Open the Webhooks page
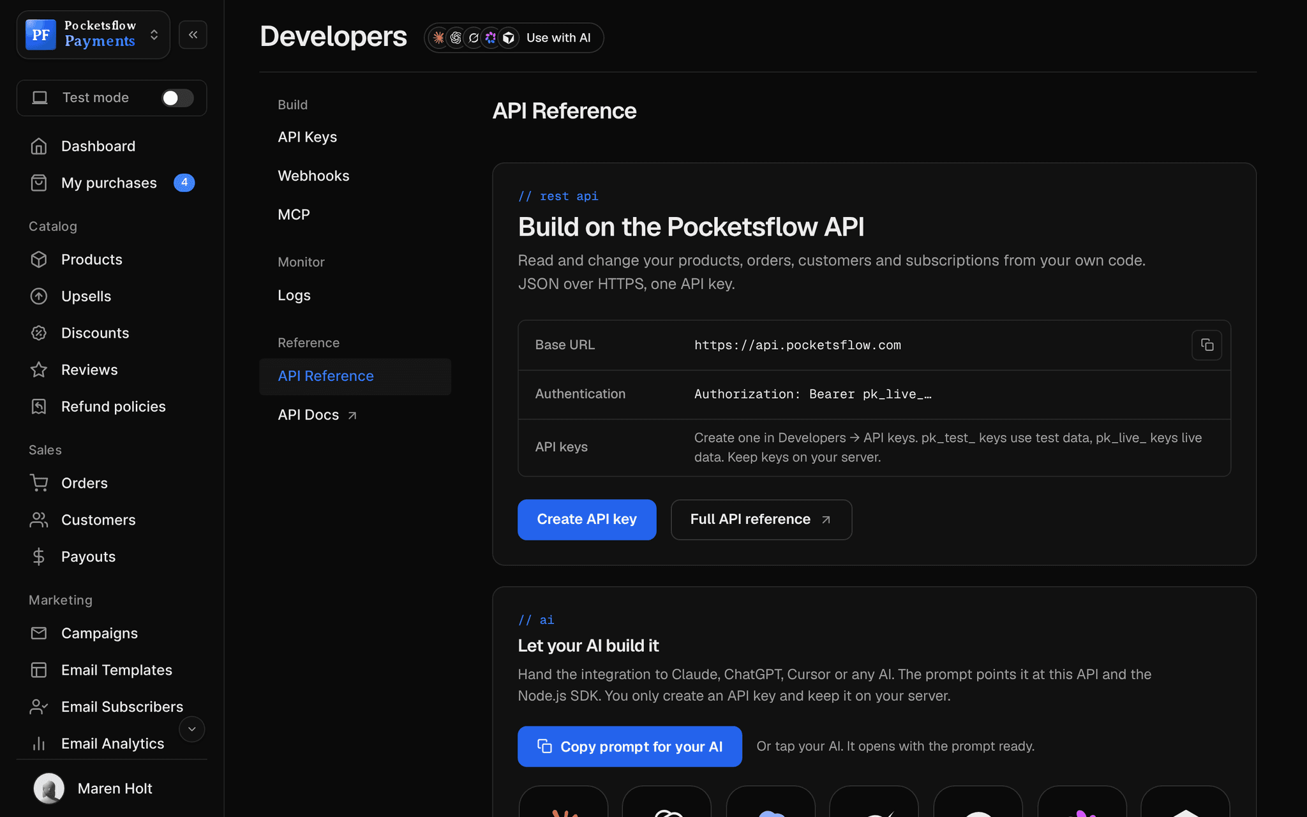Screen dimensions: 1307x817 click(x=313, y=176)
